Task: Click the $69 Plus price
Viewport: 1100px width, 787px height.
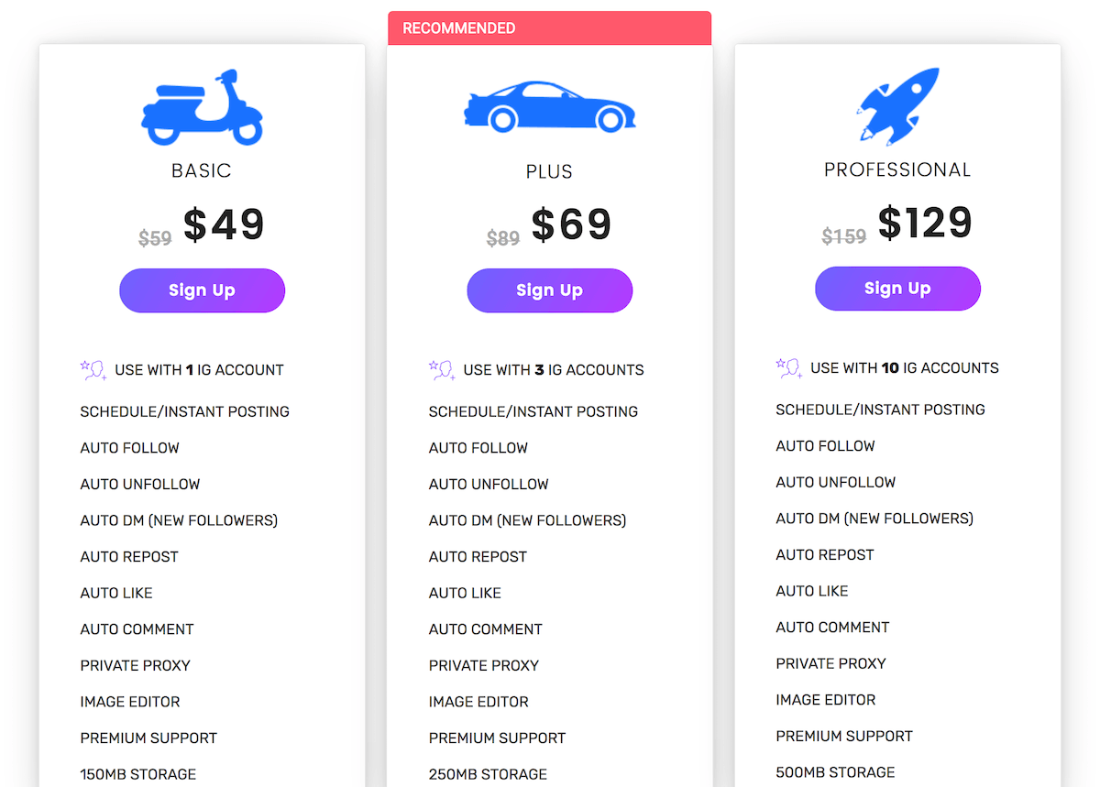Action: pos(571,225)
